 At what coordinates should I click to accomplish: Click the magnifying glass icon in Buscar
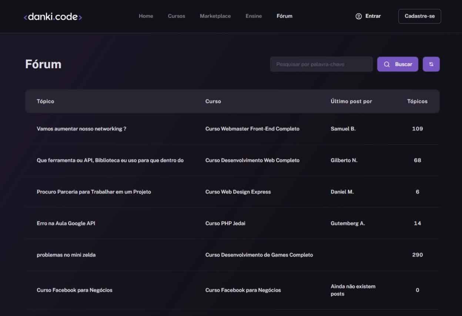click(x=387, y=64)
